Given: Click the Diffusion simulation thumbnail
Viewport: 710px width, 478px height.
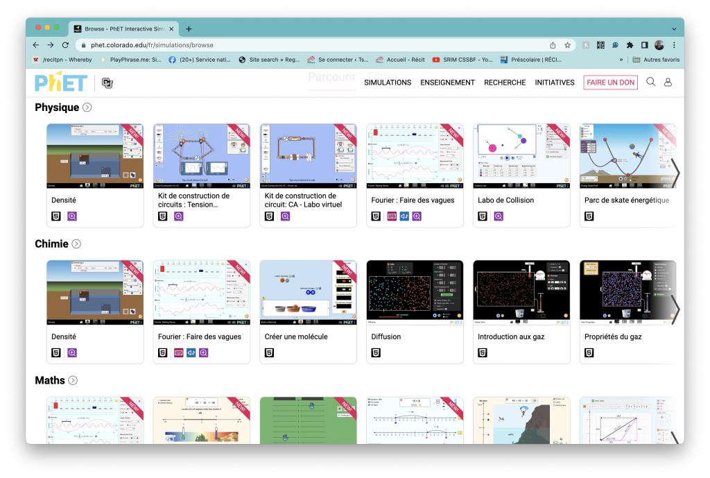Looking at the screenshot, I should point(415,293).
